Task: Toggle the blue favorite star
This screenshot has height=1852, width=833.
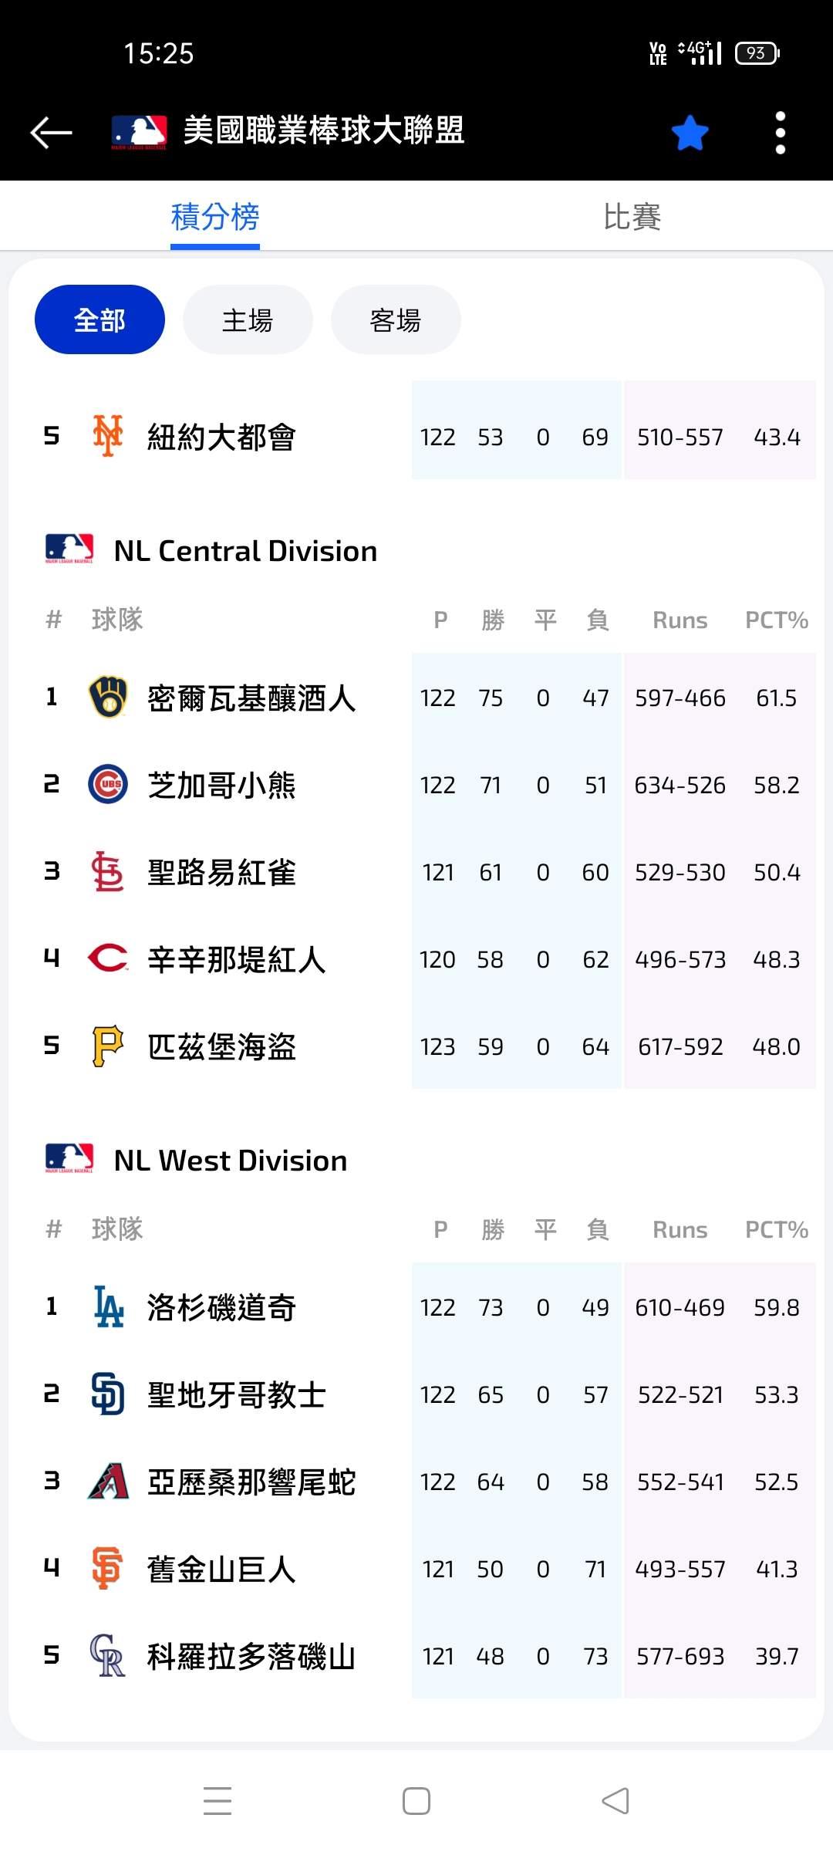Action: coord(690,133)
